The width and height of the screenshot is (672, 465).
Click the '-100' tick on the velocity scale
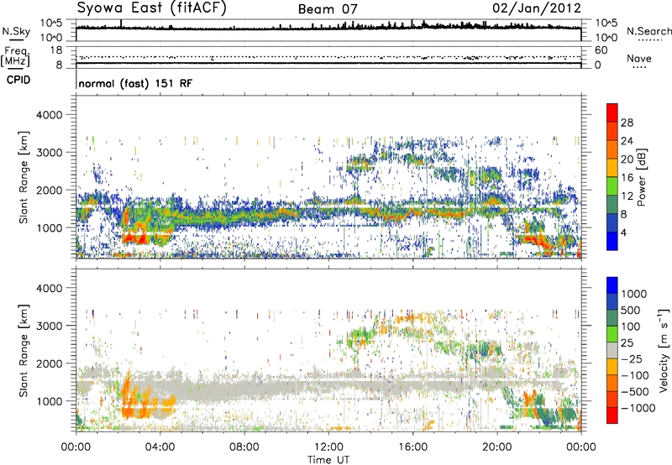[634, 375]
